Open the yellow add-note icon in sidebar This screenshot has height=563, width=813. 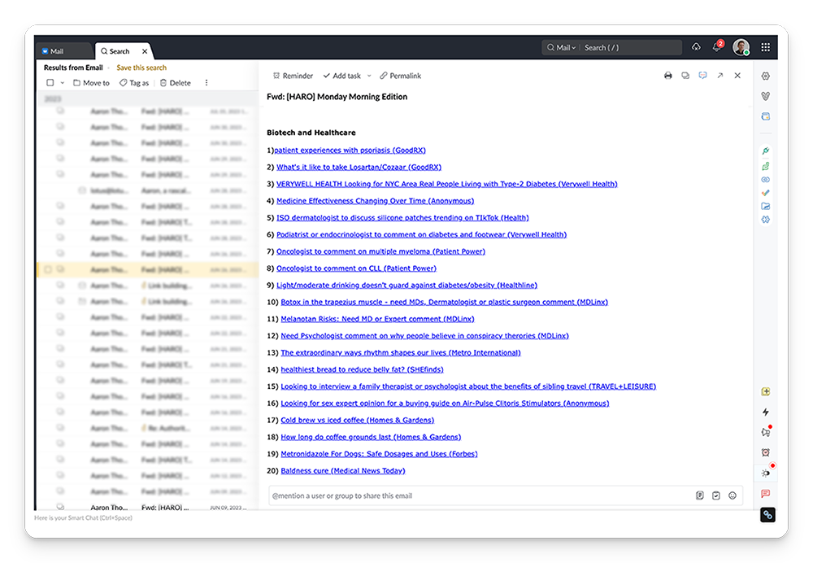point(765,392)
